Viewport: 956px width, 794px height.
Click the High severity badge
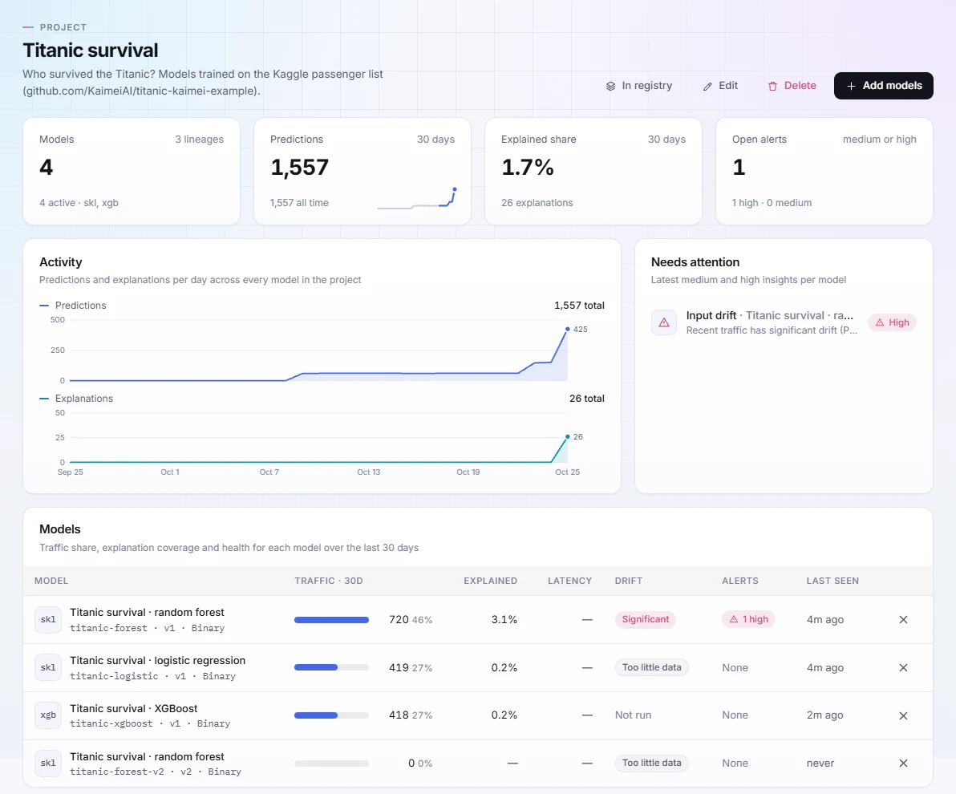(892, 322)
